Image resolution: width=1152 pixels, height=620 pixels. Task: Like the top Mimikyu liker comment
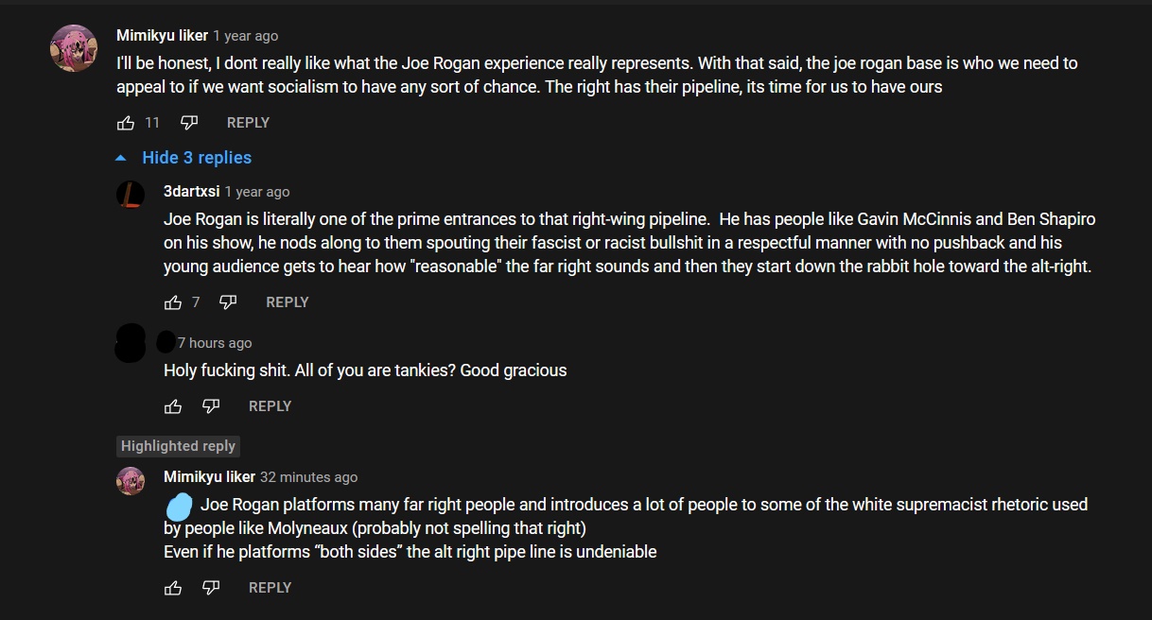tap(126, 123)
